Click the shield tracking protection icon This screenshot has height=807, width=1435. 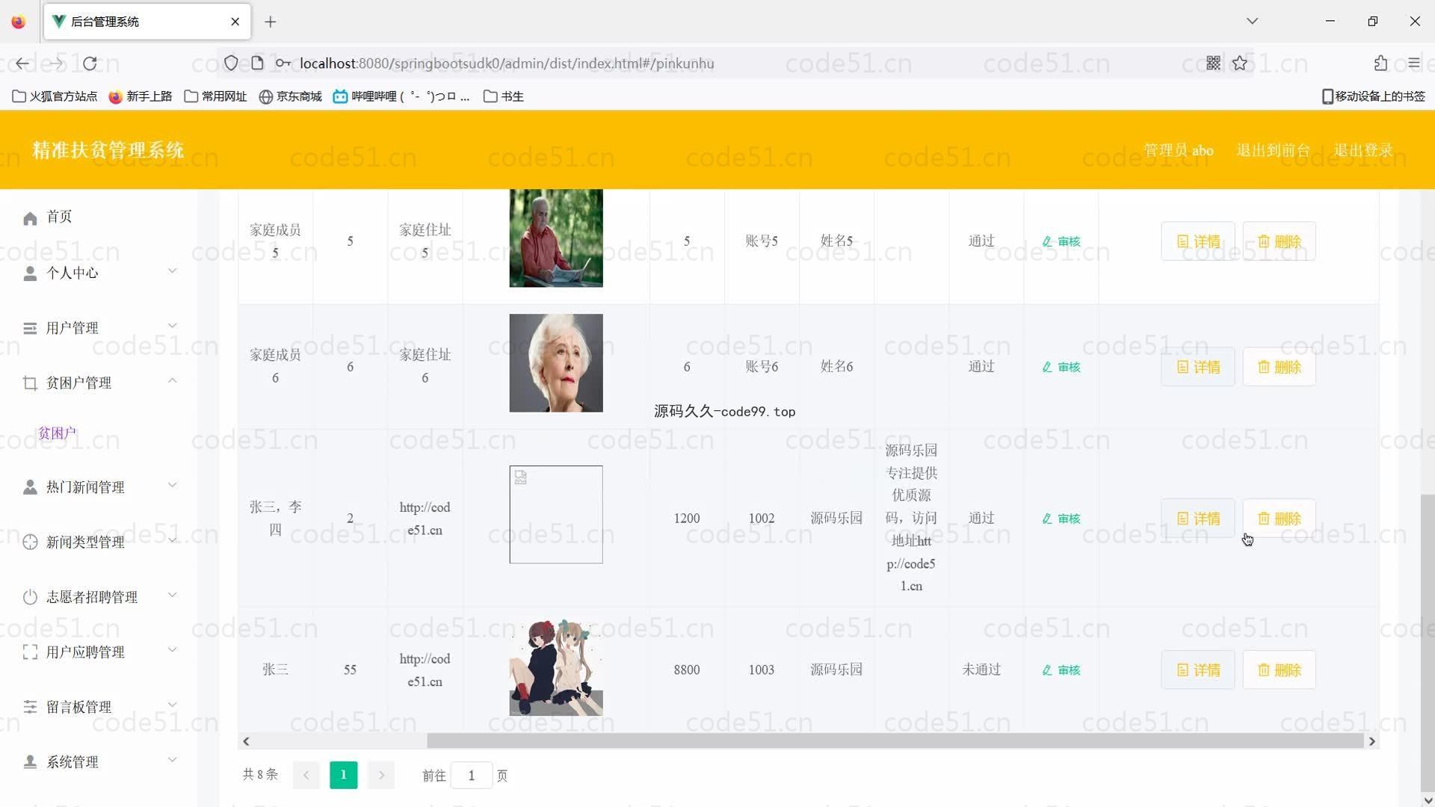click(231, 64)
